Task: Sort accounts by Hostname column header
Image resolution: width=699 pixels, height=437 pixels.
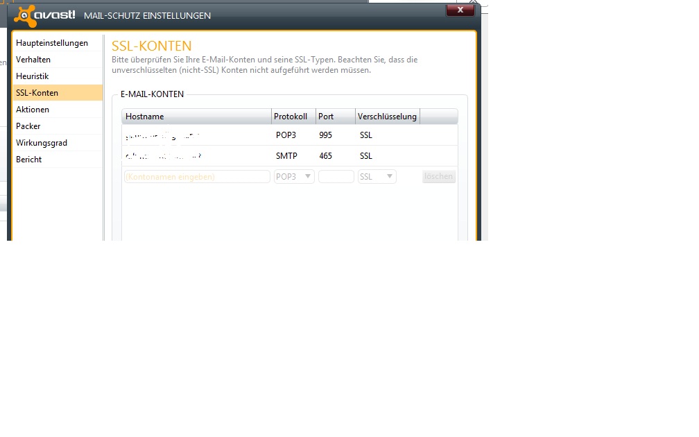Action: coord(196,117)
